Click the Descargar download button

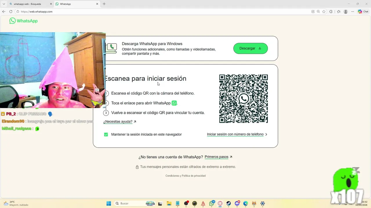click(250, 48)
